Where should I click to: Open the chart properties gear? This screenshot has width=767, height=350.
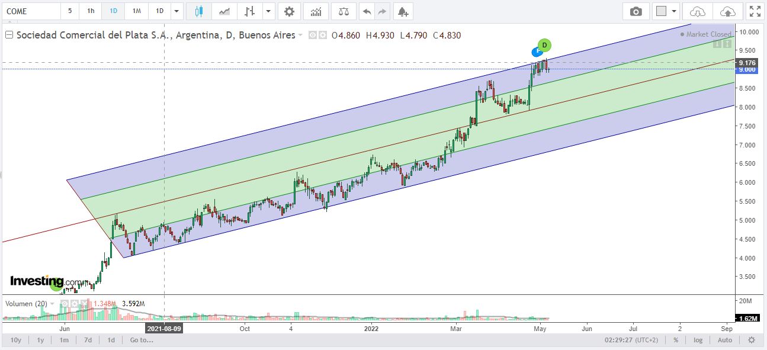289,11
